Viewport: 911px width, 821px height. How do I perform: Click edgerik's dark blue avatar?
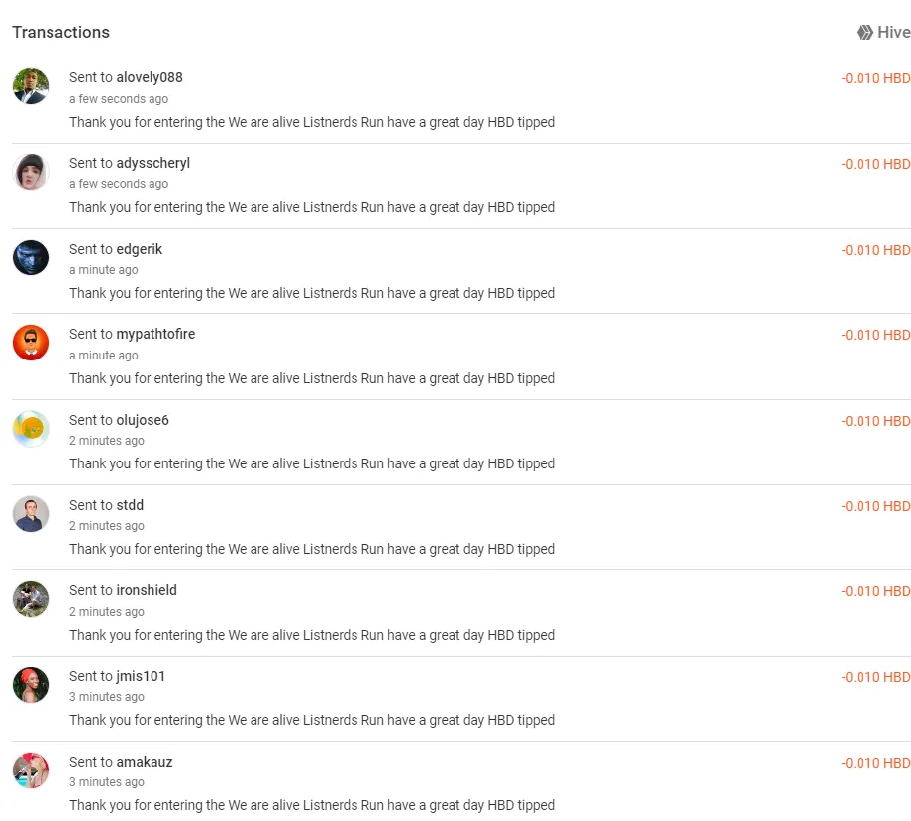tap(31, 257)
